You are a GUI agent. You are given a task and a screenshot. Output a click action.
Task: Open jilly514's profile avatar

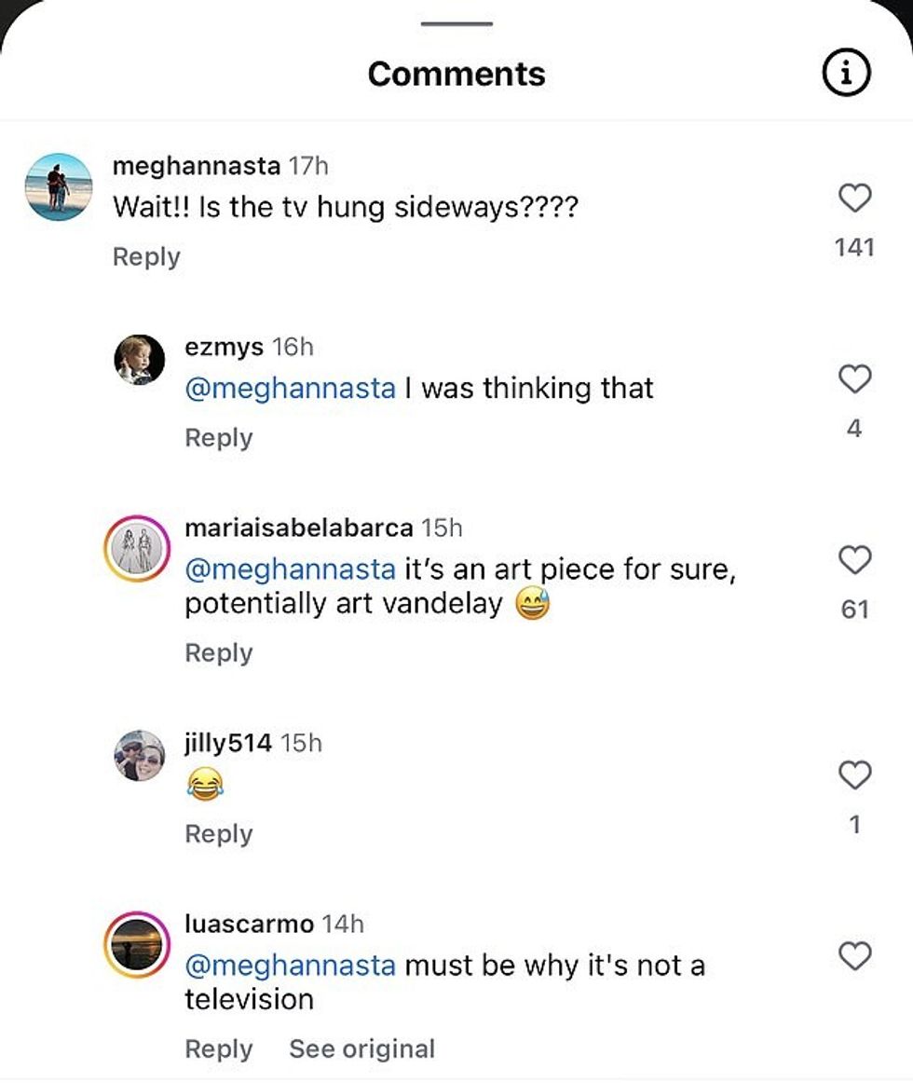(140, 755)
